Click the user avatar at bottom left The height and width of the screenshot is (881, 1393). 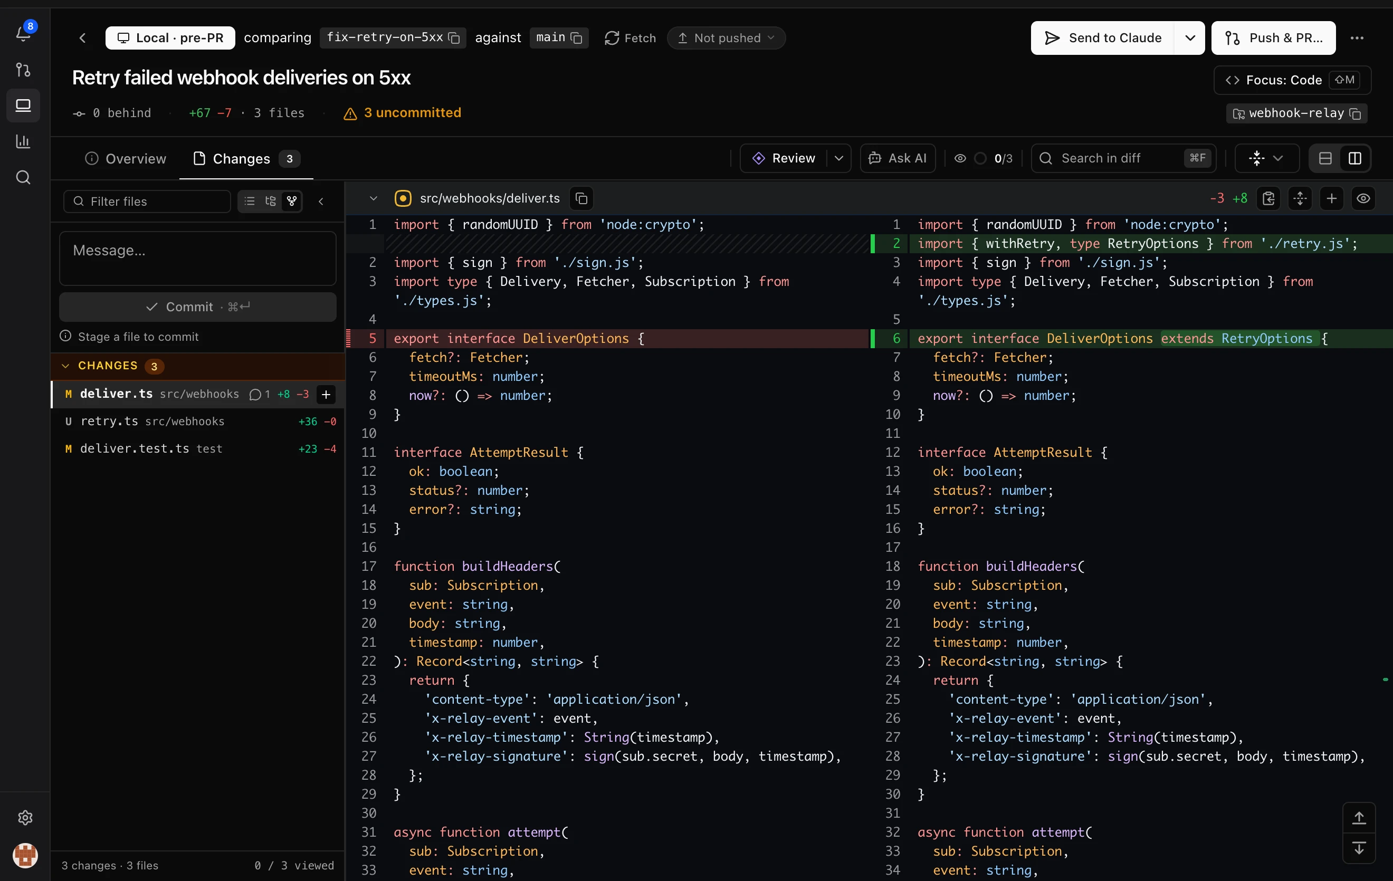pyautogui.click(x=25, y=855)
